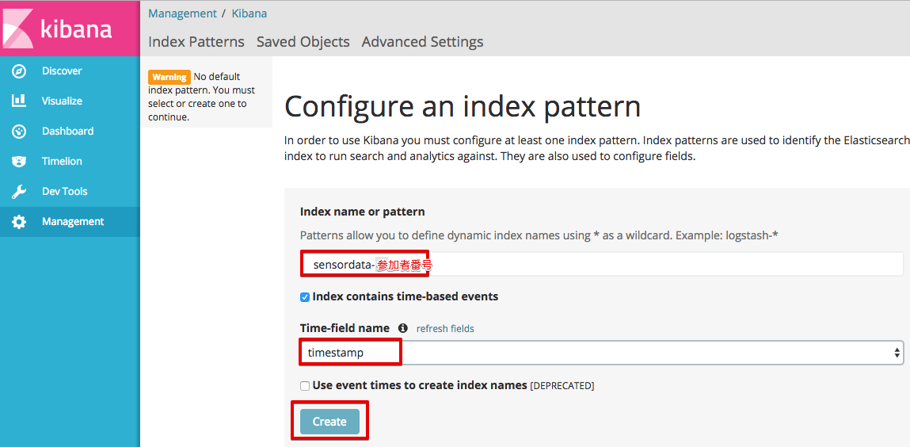Screen dimensions: 910x447
Task: Open Dev Tools label in the sidebar
Action: pos(64,192)
